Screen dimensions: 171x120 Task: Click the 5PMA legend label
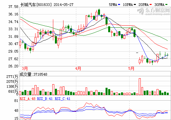[x=113, y=5]
